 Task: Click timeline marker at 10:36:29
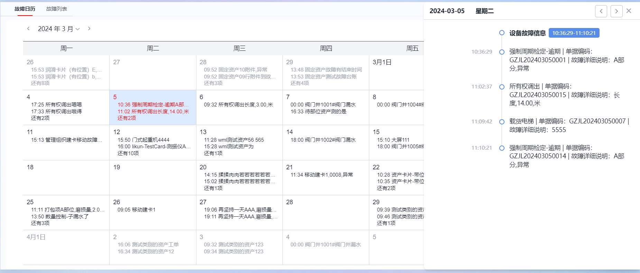[x=502, y=52]
